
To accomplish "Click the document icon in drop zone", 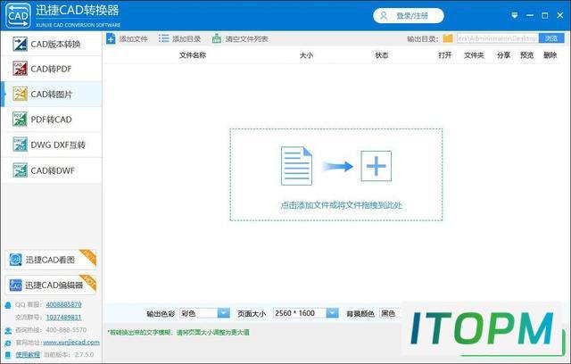I will pyautogui.click(x=296, y=166).
